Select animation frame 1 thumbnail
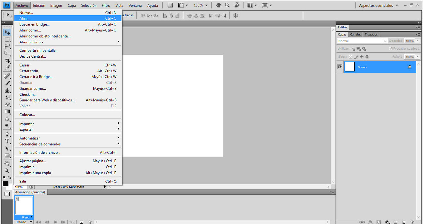Screen dimensions: 423x224 [x=24, y=206]
